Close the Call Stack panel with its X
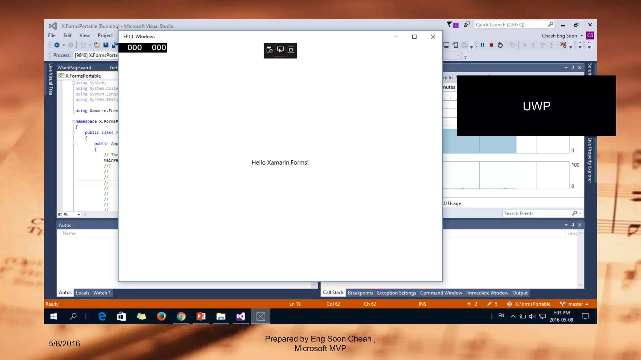The height and width of the screenshot is (360, 641). pos(580,225)
